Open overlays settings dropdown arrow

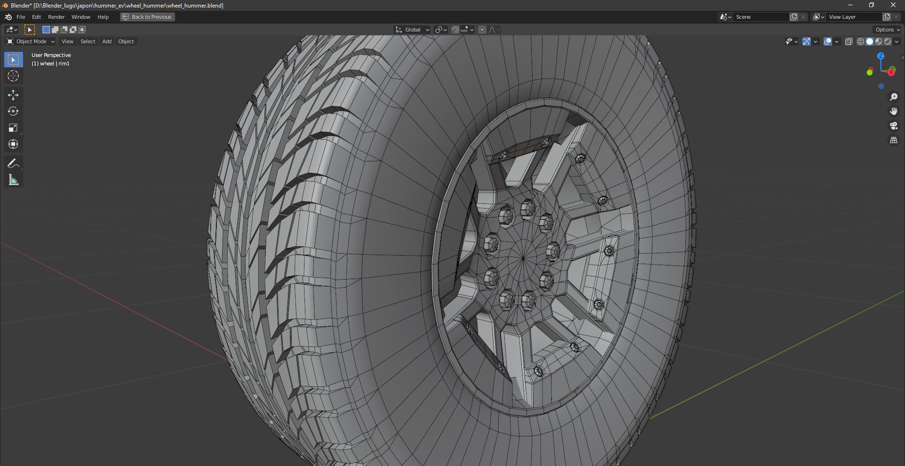click(x=837, y=41)
